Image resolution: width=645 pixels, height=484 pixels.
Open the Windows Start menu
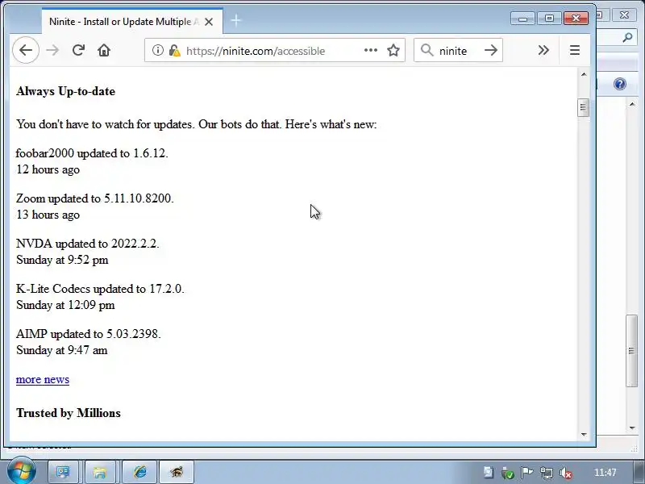[21, 470]
